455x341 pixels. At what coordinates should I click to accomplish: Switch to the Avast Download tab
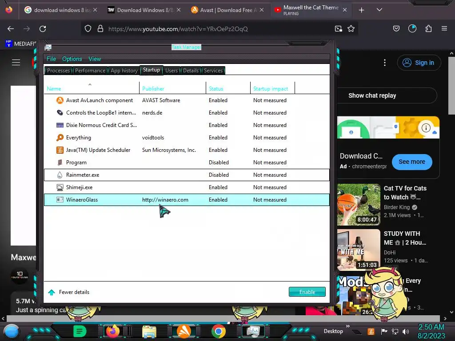pos(228,10)
